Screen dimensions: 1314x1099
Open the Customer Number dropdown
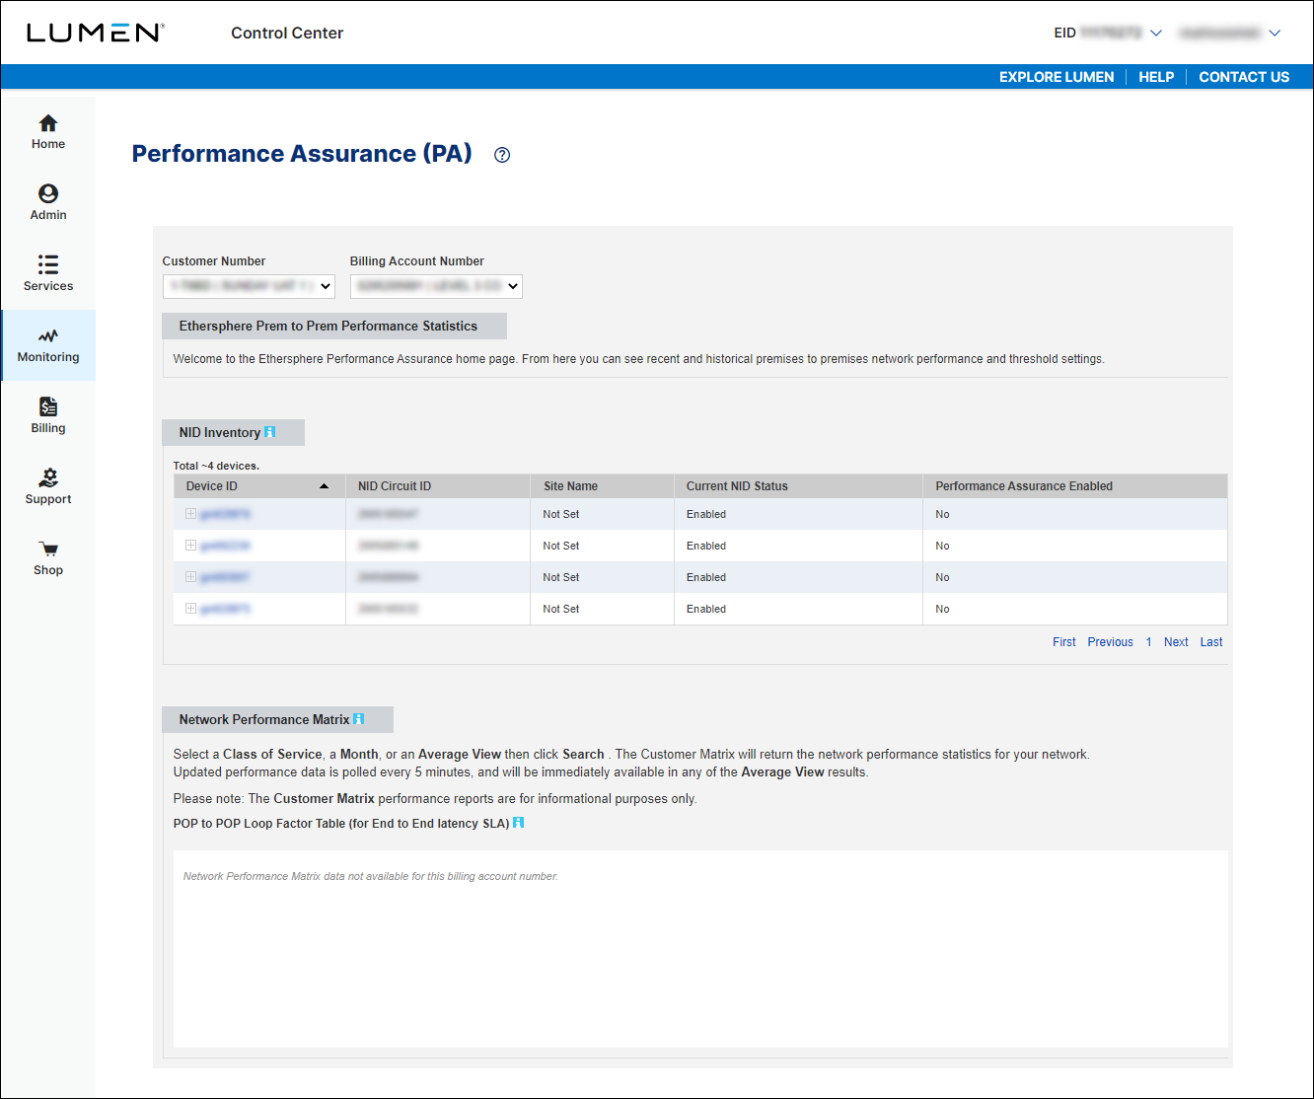coord(249,286)
